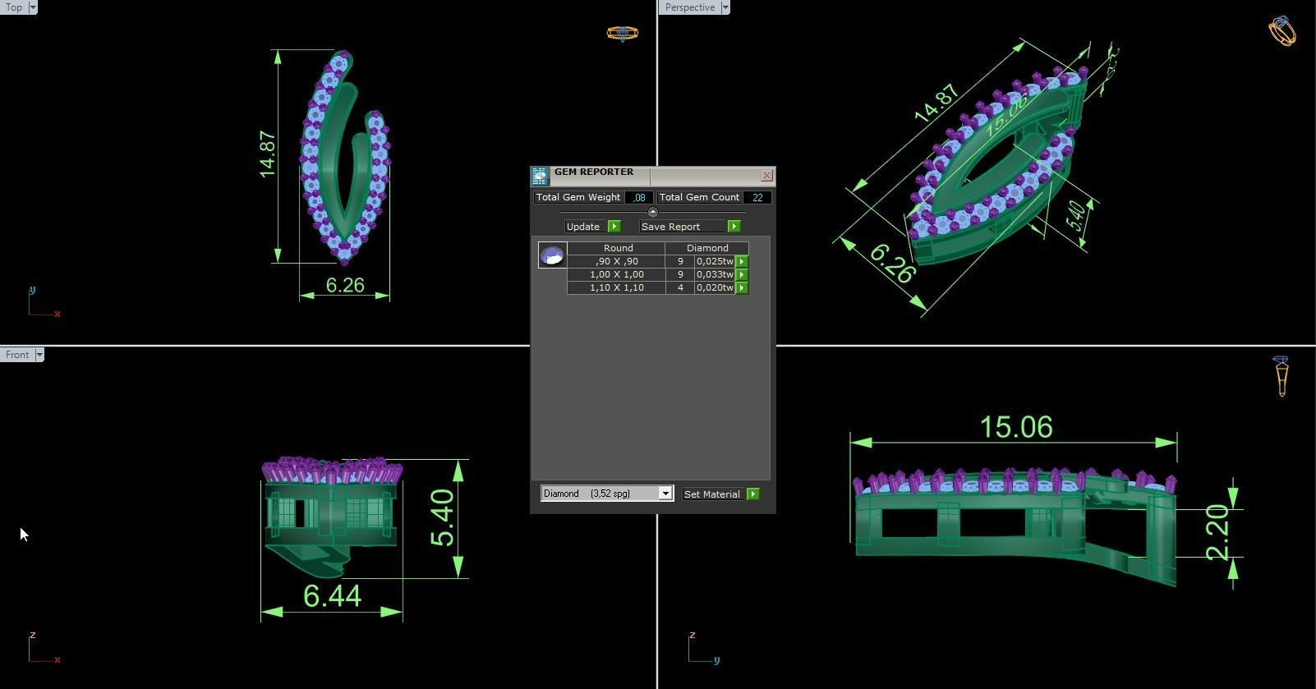
Task: Click the 5.40 dimension in Front viewport
Action: click(x=442, y=518)
